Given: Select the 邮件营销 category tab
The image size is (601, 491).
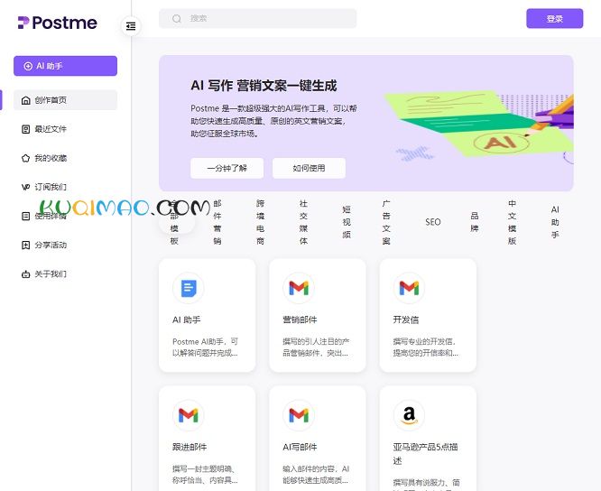Looking at the screenshot, I should 217,222.
